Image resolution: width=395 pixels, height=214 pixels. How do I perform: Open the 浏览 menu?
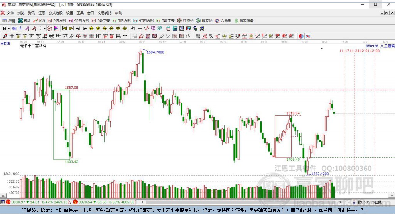[21, 13]
